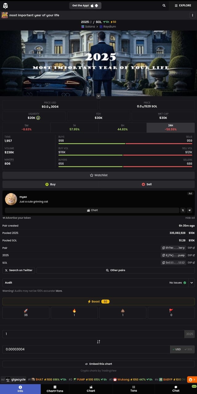Click the three-dot options menu icon
Image resolution: width=197 pixels, height=394 pixels.
[192, 15]
